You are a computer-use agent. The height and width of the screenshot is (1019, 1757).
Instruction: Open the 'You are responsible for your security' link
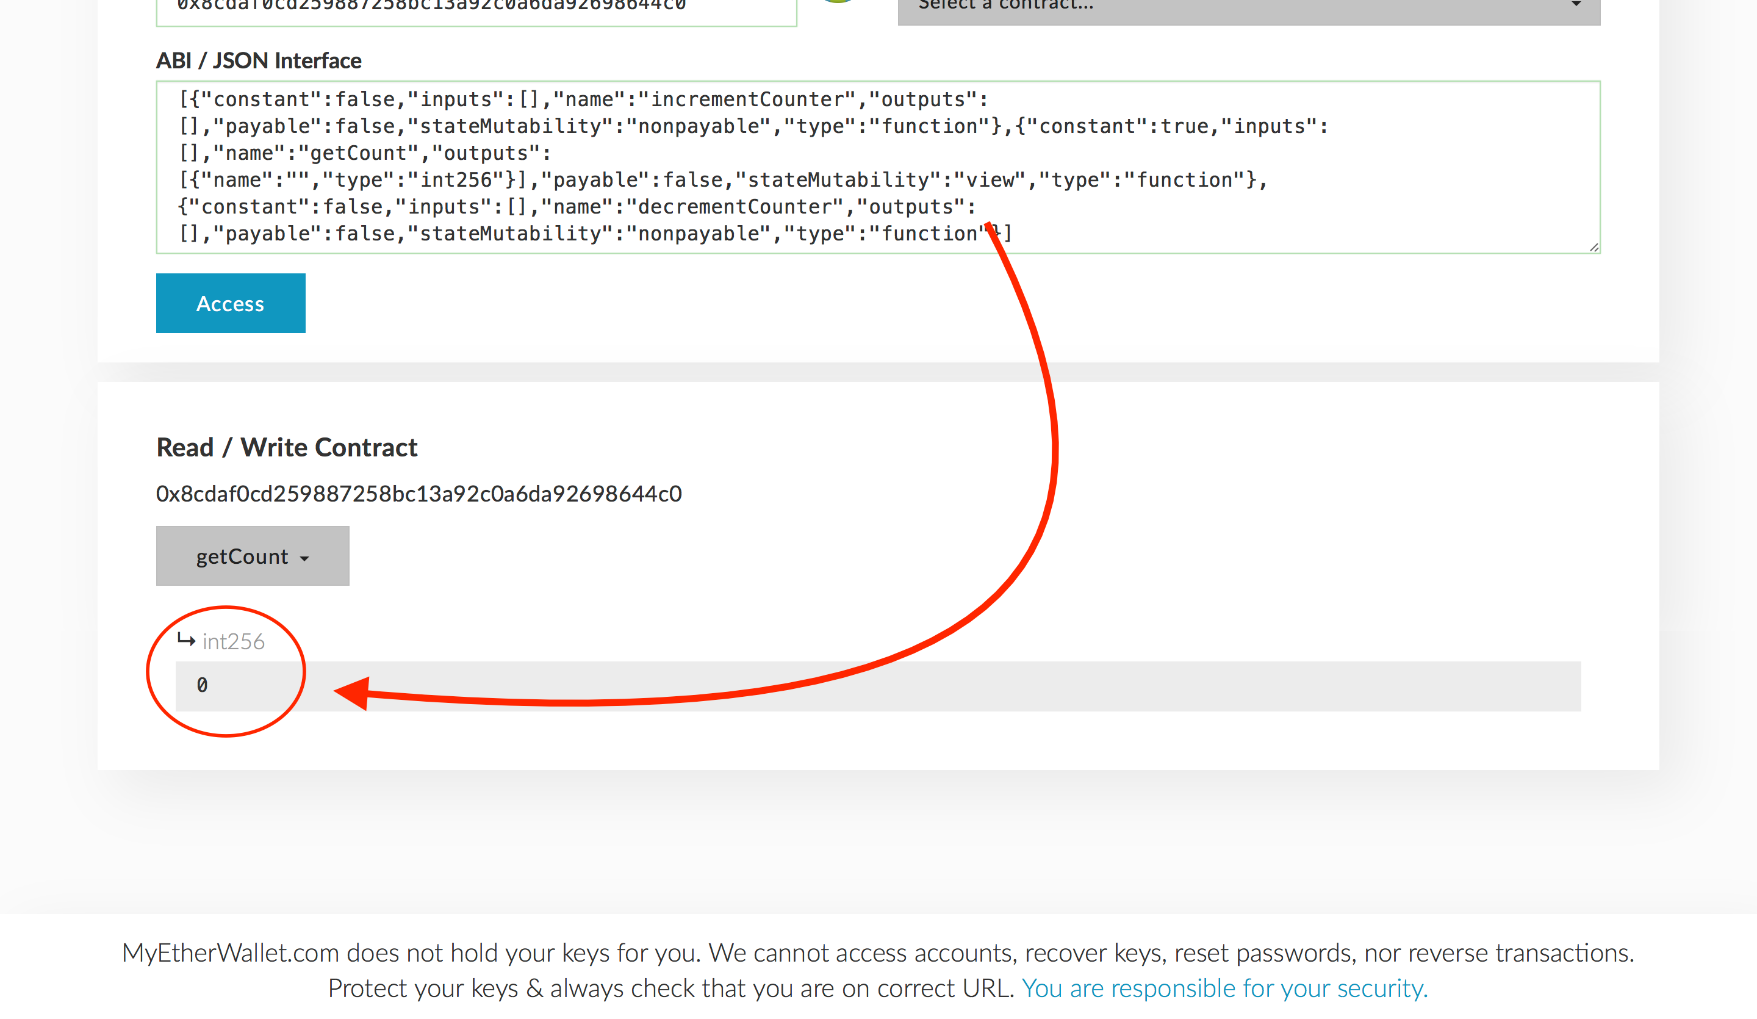[x=1224, y=988]
